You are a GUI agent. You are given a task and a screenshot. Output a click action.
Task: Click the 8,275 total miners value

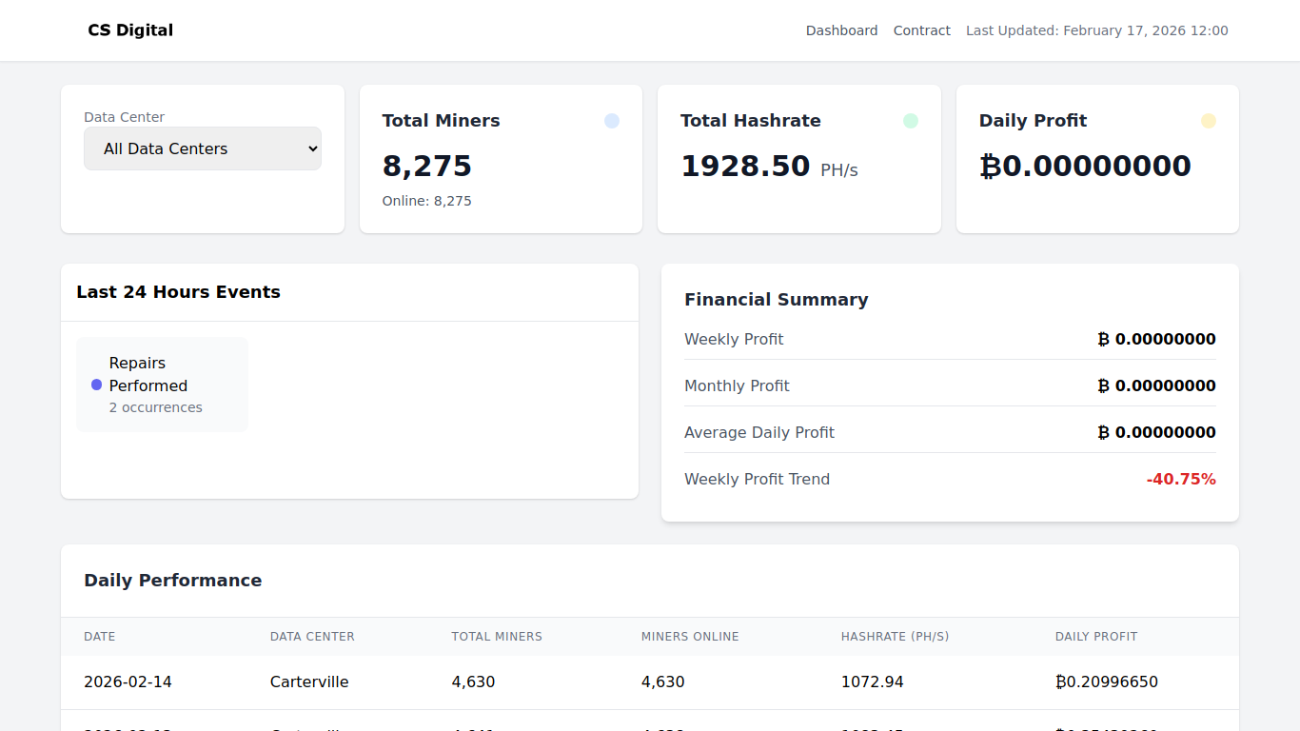click(x=427, y=166)
